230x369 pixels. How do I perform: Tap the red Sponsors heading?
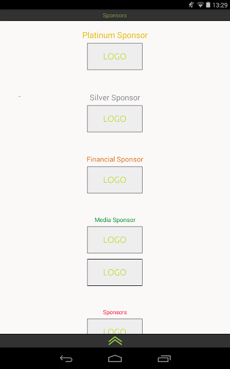click(x=115, y=312)
